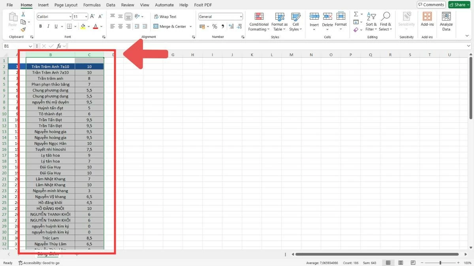Enable Center alignment
474x266 pixels.
[120, 26]
